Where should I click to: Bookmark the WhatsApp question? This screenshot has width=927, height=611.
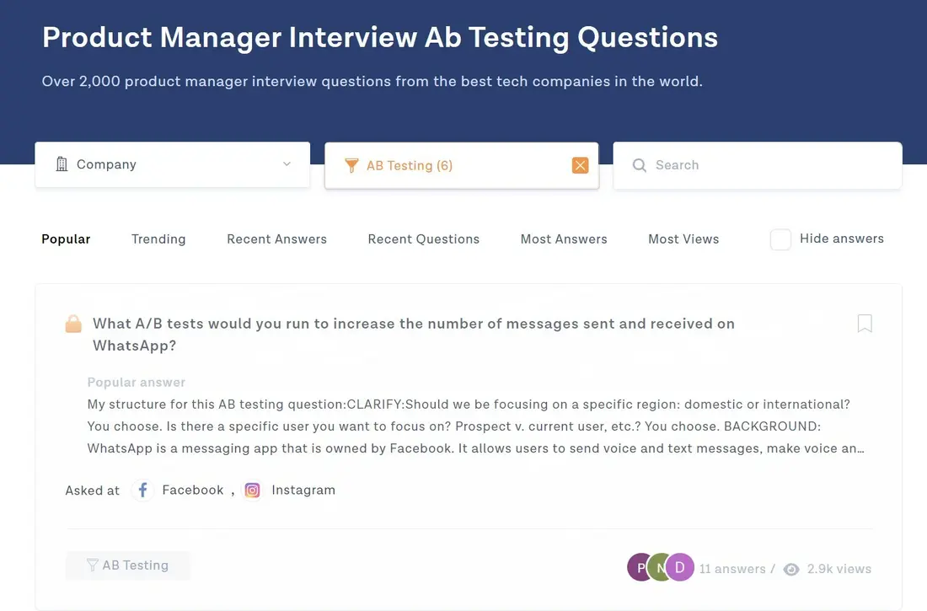pos(865,323)
